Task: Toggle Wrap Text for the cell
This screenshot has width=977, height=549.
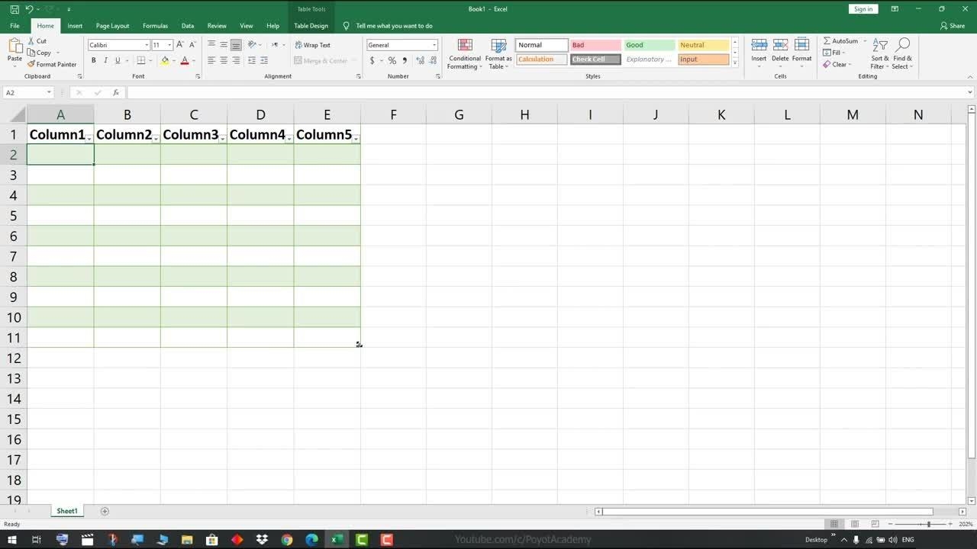Action: pos(313,45)
